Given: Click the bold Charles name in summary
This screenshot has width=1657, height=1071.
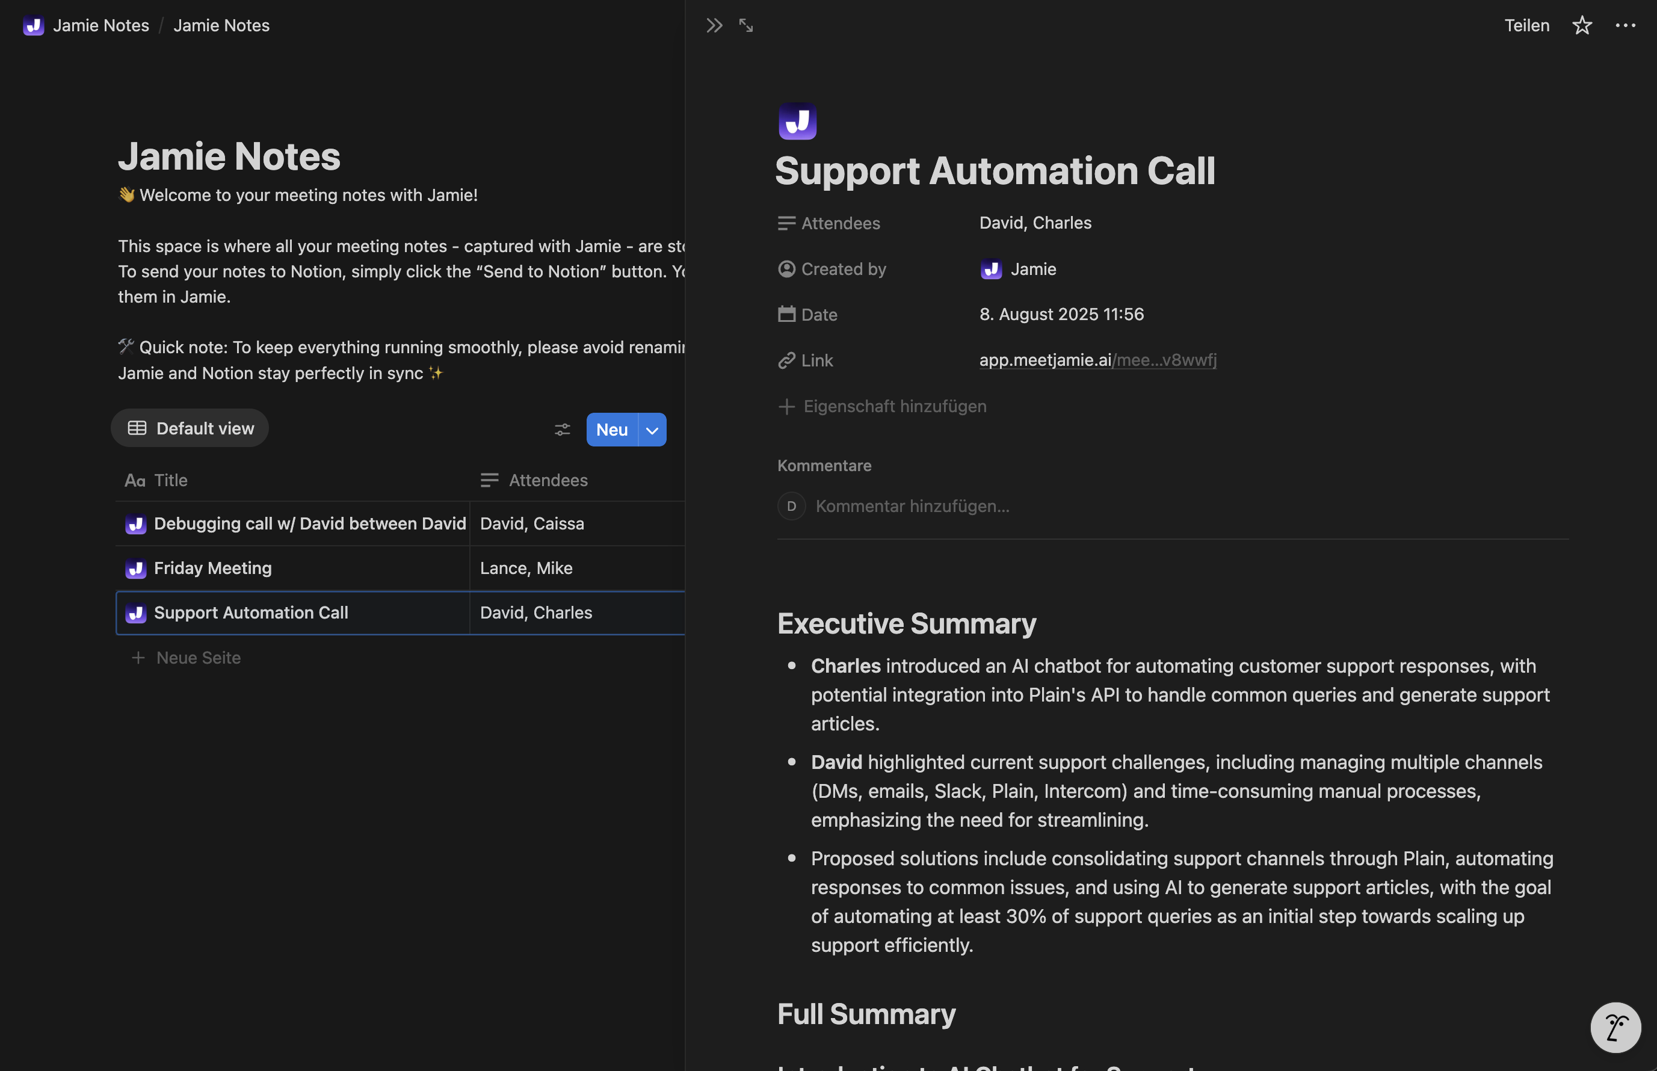Looking at the screenshot, I should click(x=845, y=666).
